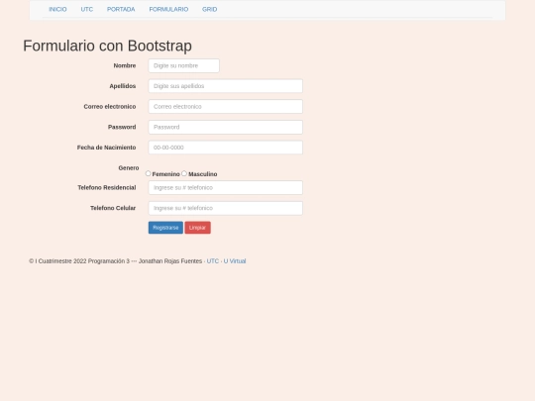Click the Formulario con Bootstrap heading
535x401 pixels.
(x=107, y=46)
